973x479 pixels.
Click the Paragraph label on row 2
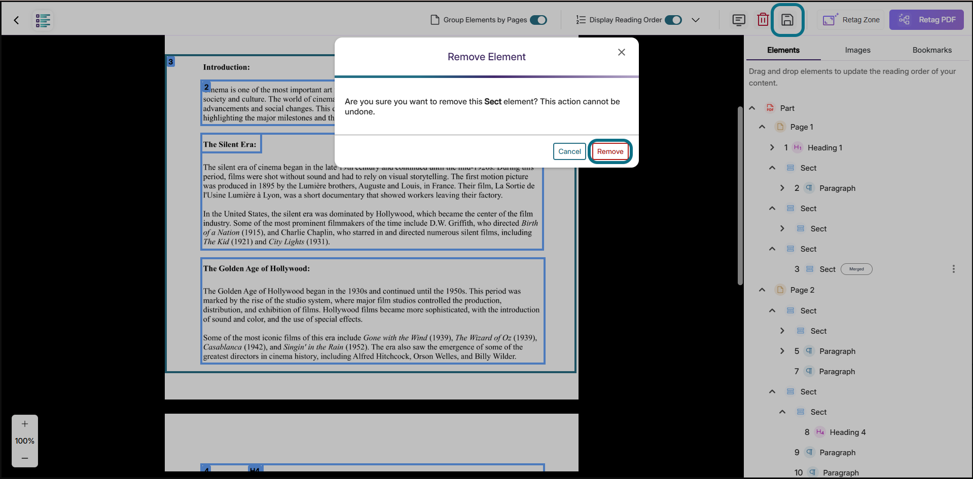pos(837,188)
